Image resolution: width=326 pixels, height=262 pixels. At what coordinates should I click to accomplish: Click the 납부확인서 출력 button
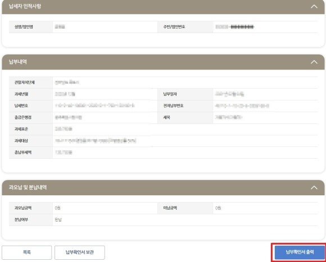(300, 252)
